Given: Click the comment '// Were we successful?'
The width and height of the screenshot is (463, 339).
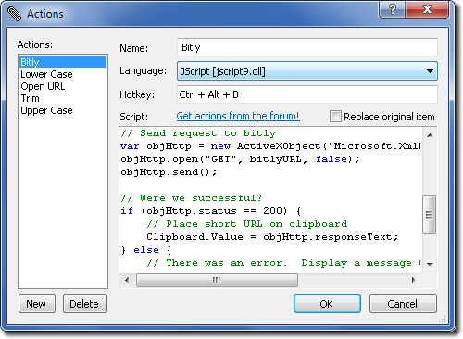Looking at the screenshot, I should point(192,198).
